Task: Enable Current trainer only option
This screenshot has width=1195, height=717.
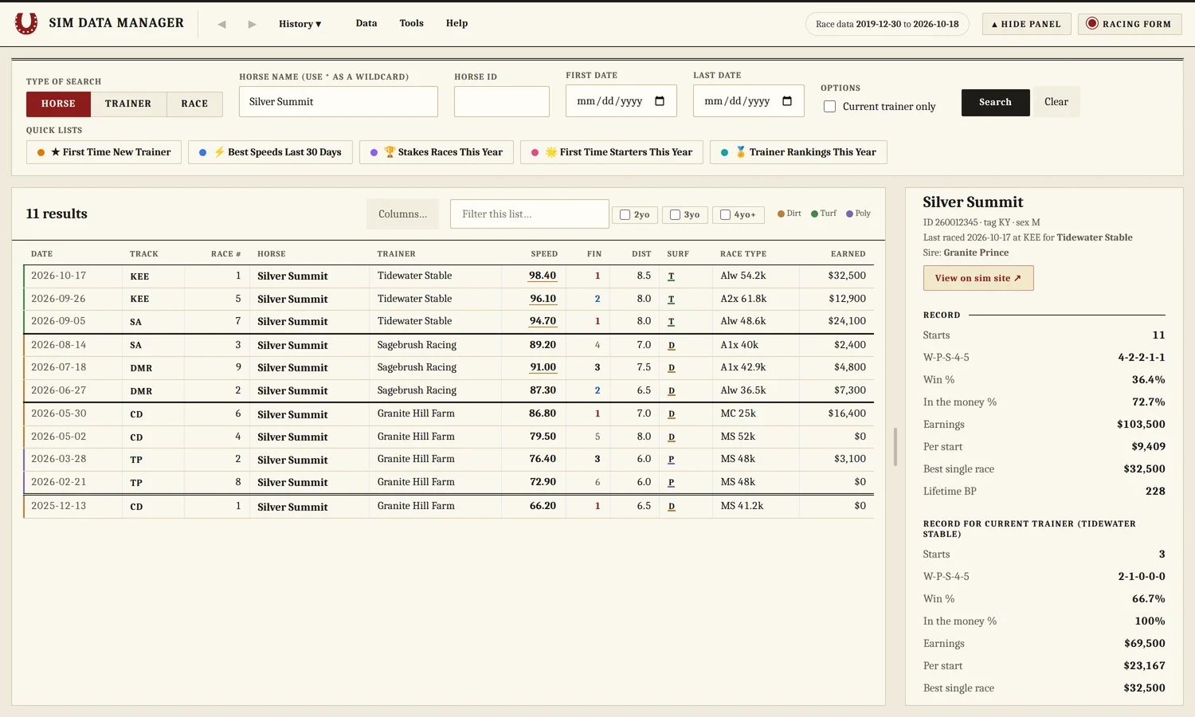Action: [x=829, y=107]
